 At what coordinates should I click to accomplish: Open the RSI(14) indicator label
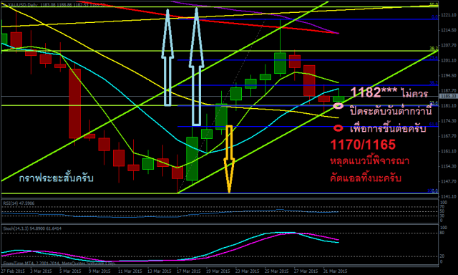[x=19, y=203]
